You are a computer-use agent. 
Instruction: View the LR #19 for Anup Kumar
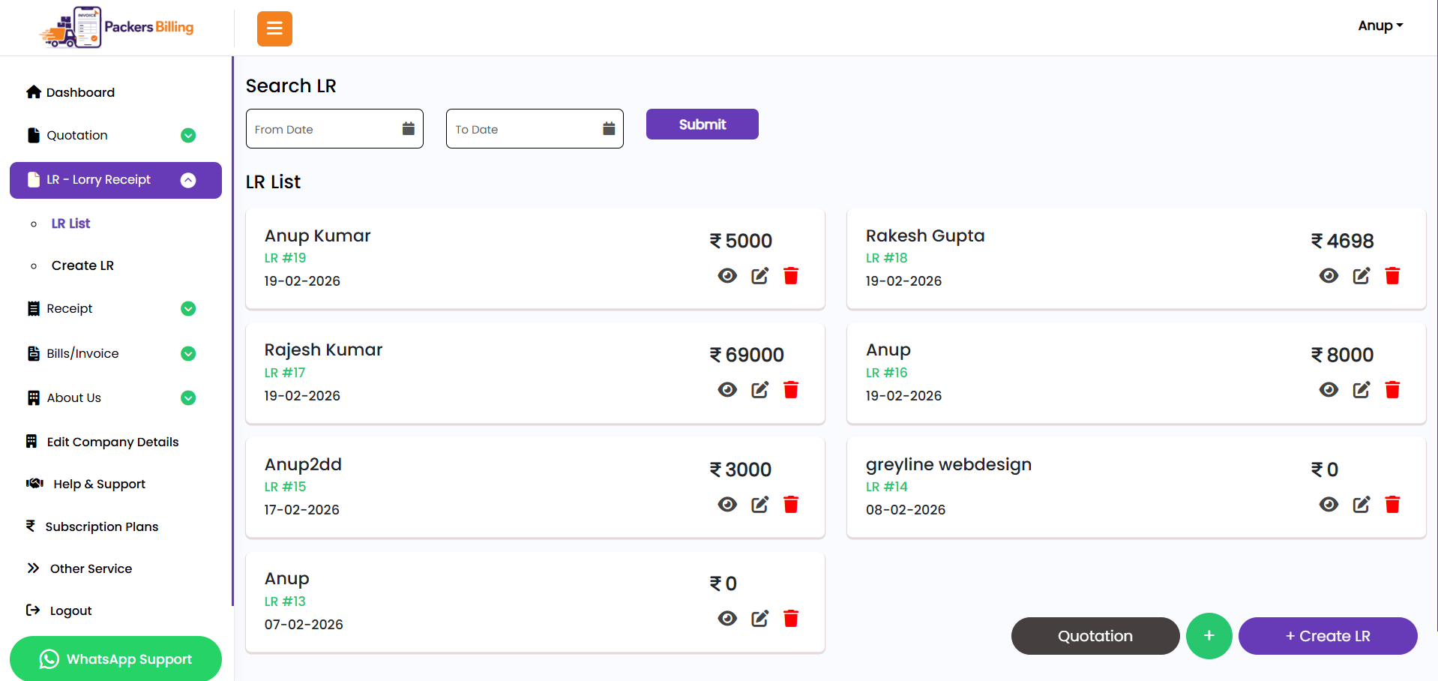tap(726, 275)
